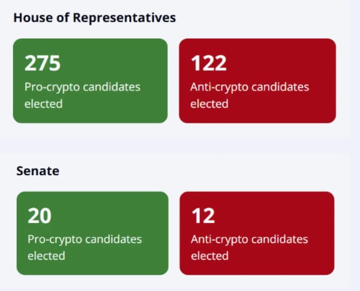Select the Senate heading
The image size is (360, 291).
(x=38, y=171)
